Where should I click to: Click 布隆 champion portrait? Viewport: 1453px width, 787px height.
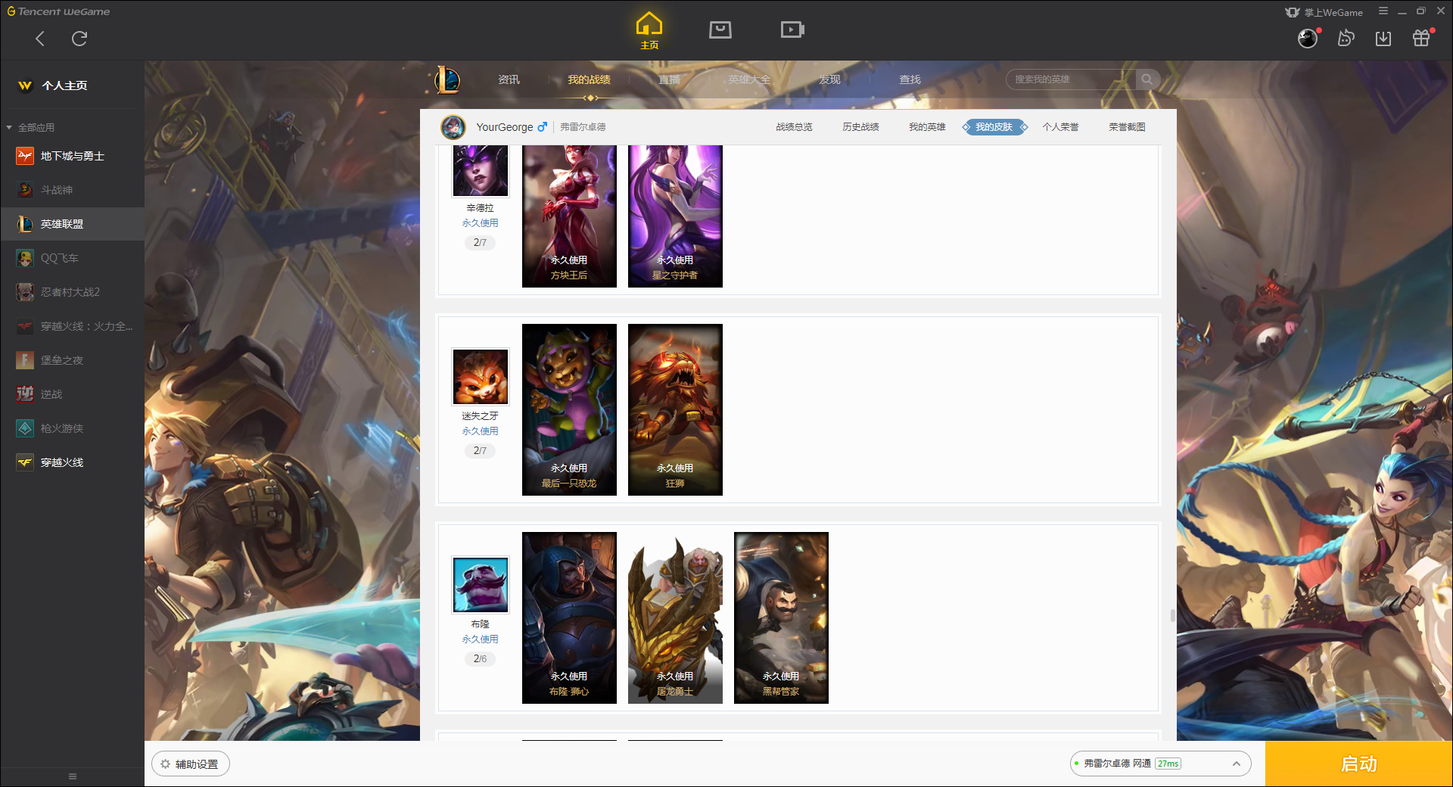[x=481, y=585]
